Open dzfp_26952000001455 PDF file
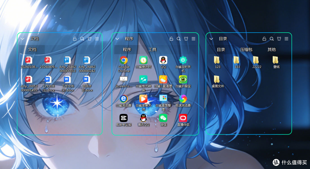Viewport: 310px width, 169px height. (x=29, y=79)
